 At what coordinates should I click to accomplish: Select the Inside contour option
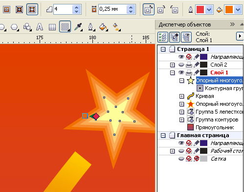[x=19, y=9]
